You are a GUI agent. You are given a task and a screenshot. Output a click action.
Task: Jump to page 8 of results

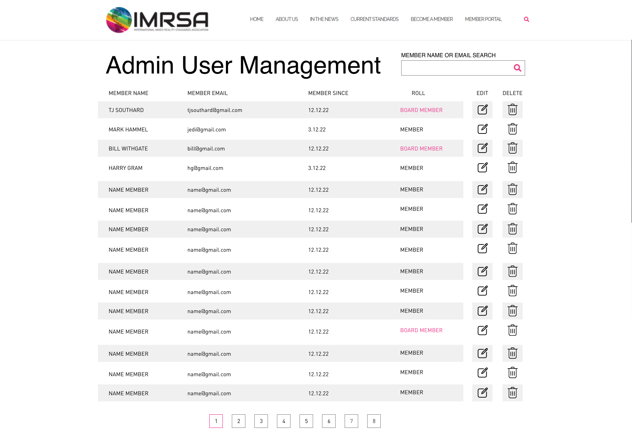tap(374, 421)
